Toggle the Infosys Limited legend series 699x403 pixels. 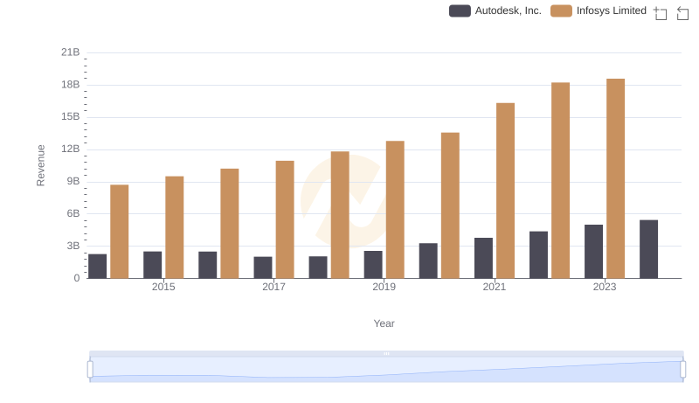(599, 10)
